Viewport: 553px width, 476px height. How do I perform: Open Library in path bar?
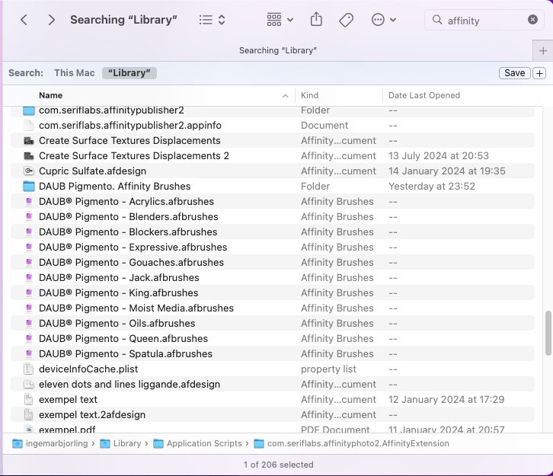120,443
